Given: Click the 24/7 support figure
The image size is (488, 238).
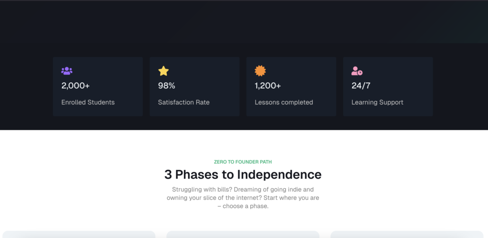Looking at the screenshot, I should 361,86.
